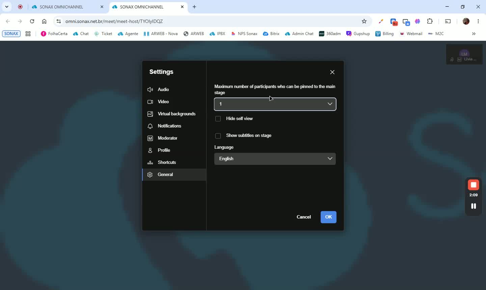Image resolution: width=486 pixels, height=290 pixels.
Task: Expand the maximum pinned participants dropdown
Action: coord(275,104)
